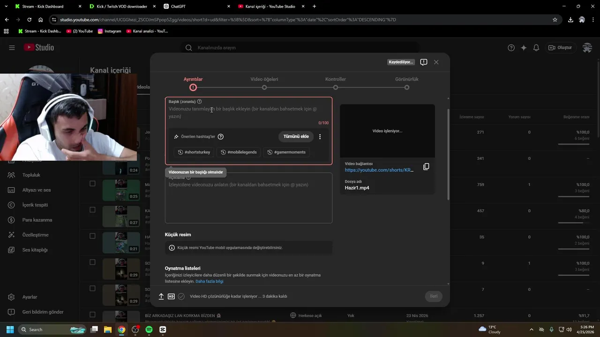This screenshot has width=600, height=337.
Task: Open Instagram bookmark in bookmarks bar
Action: coord(109,31)
